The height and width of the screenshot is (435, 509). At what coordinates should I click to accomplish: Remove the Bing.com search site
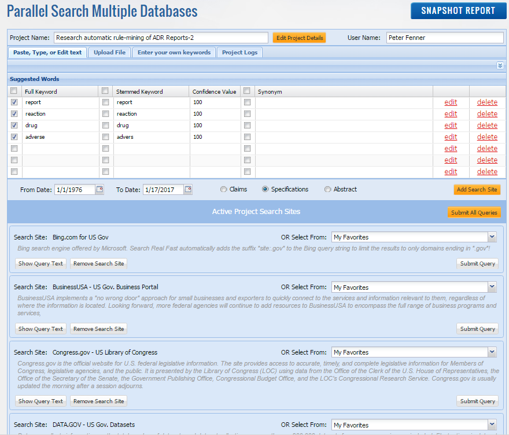pos(98,263)
